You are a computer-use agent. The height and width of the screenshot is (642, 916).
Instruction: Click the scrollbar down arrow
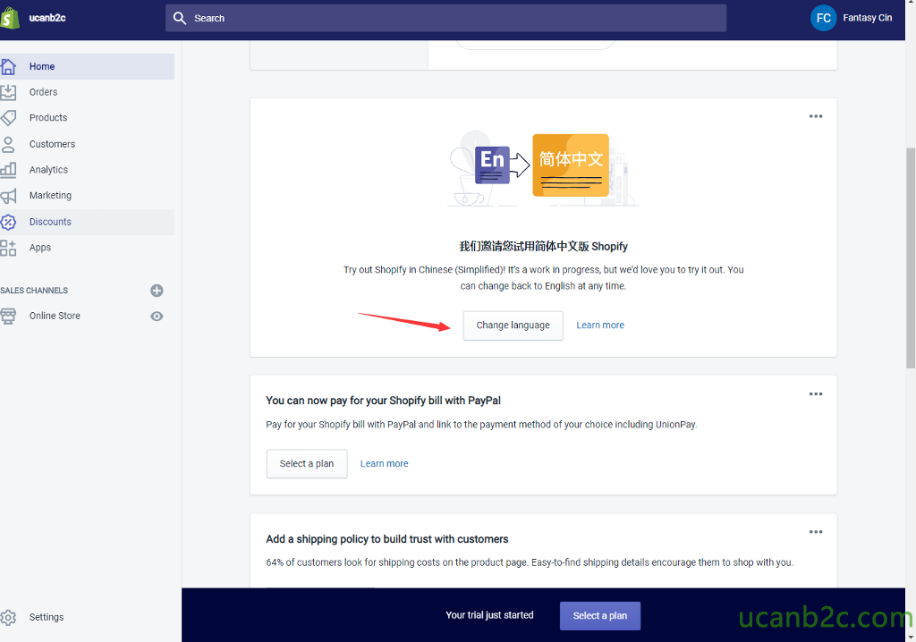(x=910, y=637)
